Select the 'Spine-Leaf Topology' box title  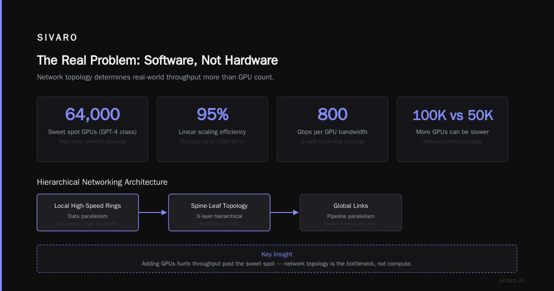tap(219, 206)
